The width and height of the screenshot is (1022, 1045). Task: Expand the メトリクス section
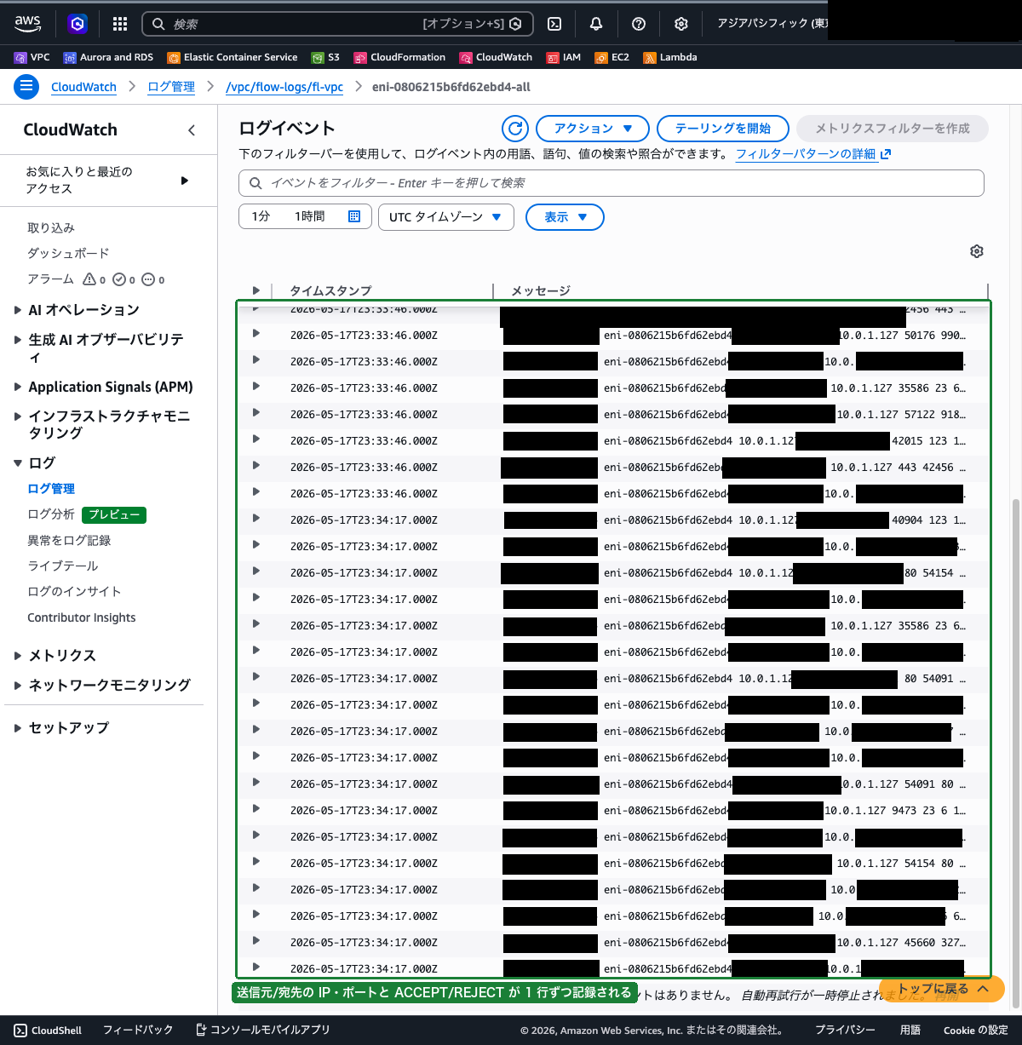(18, 656)
